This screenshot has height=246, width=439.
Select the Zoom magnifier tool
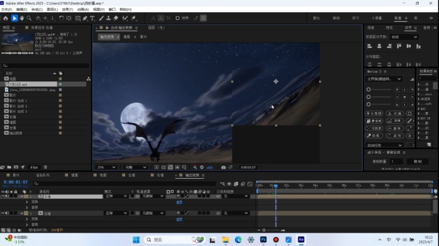tap(29, 18)
